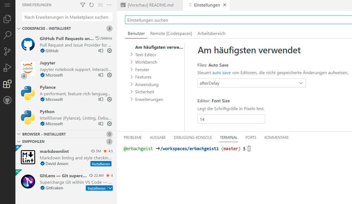Open the hamburger menu at the top left
352x204 pixels.
7,5
